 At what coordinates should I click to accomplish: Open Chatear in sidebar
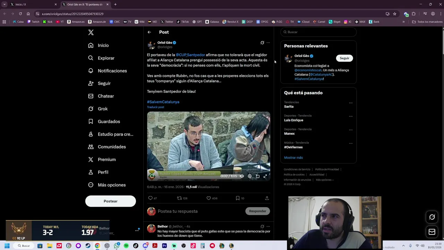point(101,96)
